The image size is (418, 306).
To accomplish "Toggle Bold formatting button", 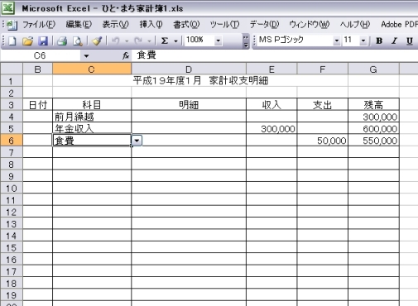I will click(379, 41).
